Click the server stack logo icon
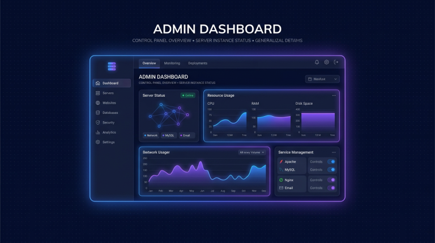The height and width of the screenshot is (243, 435). [112, 66]
